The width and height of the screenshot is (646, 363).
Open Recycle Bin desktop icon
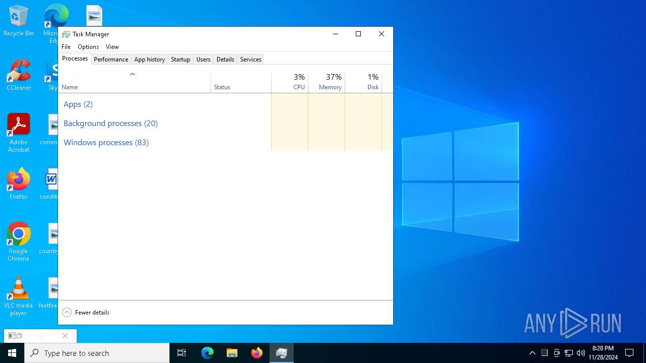point(19,21)
